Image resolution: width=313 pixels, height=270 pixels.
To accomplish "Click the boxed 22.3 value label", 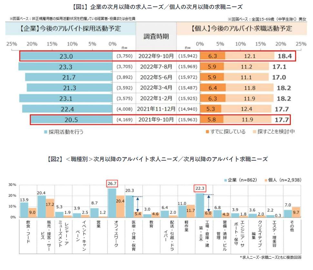I will pyautogui.click(x=200, y=188).
